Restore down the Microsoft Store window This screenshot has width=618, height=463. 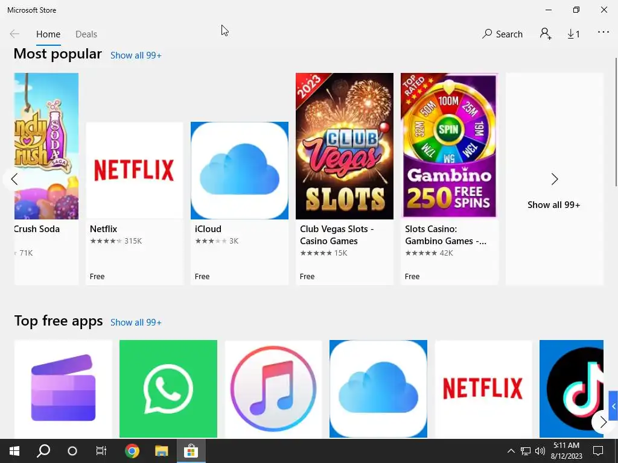coord(576,10)
